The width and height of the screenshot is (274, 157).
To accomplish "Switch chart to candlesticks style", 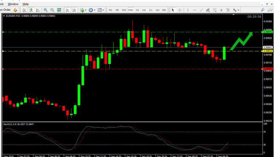I will 31,10.
